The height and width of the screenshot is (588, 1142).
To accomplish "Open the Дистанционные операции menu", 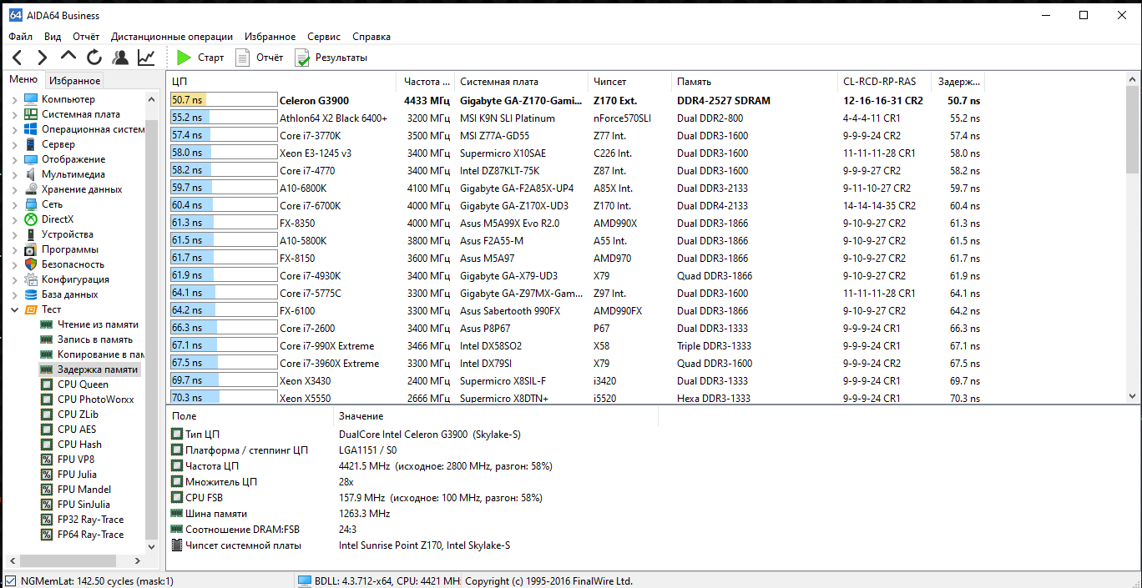I will click(172, 37).
